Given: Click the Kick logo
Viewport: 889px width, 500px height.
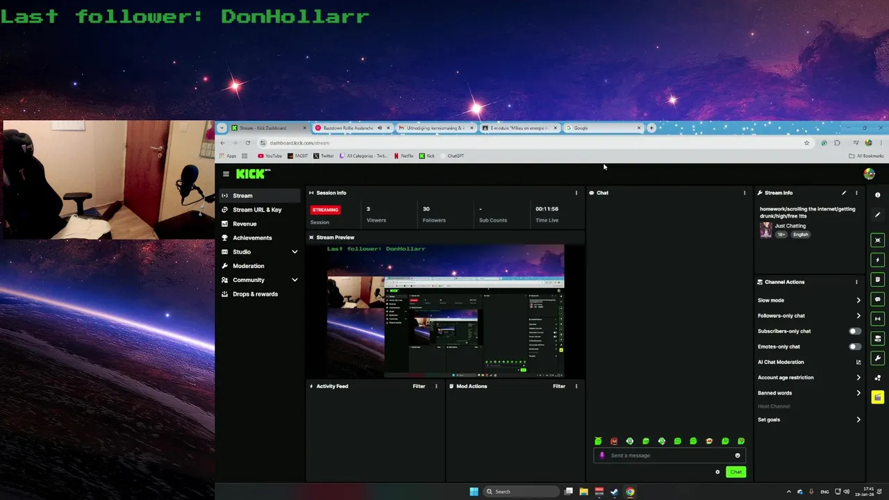Looking at the screenshot, I should (x=253, y=174).
